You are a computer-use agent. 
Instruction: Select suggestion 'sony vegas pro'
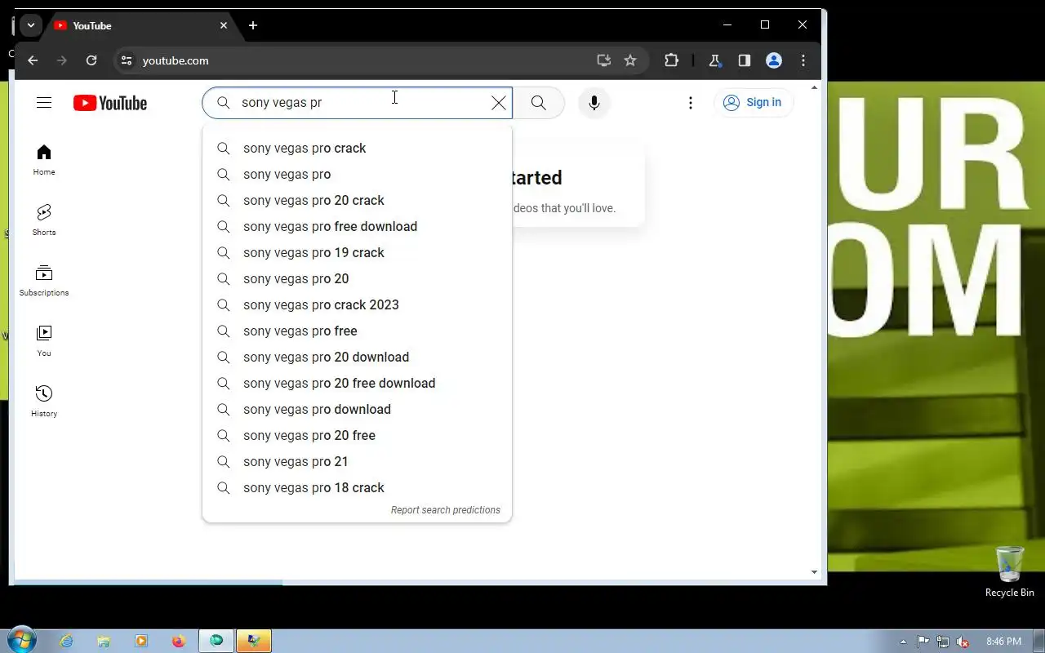[357, 174]
